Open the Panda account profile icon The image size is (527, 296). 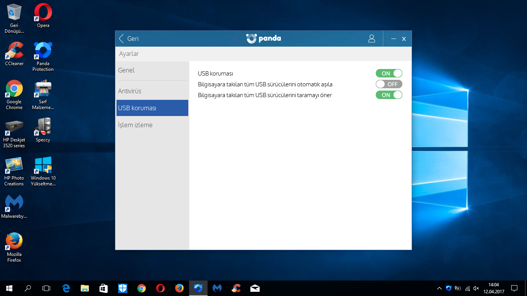click(x=372, y=39)
